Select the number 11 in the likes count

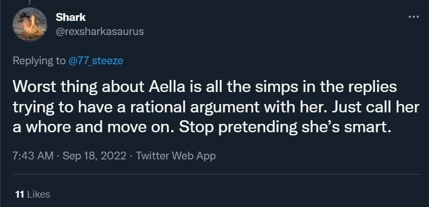20,194
